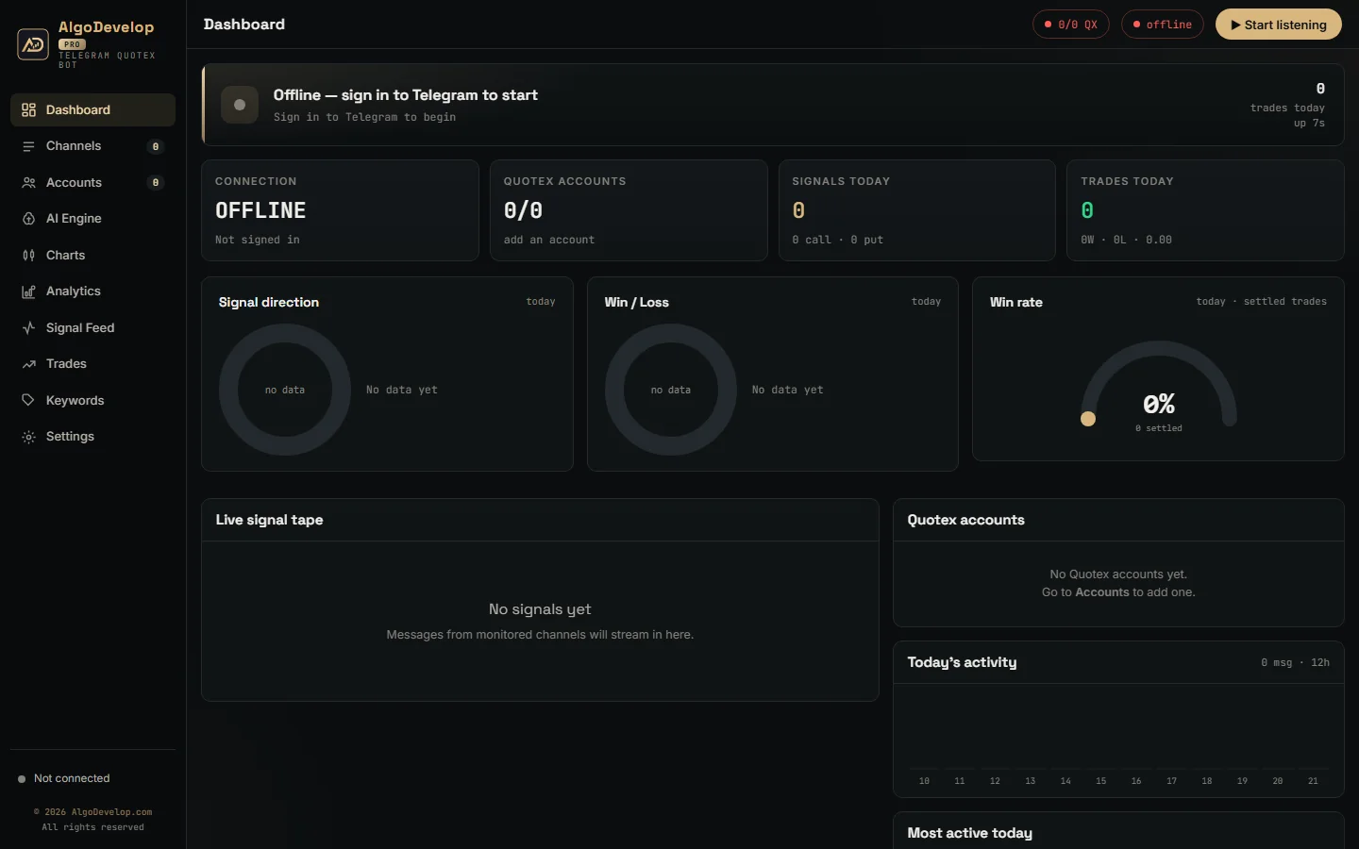Viewport: 1359px width, 849px height.
Task: Open the Dashboard page
Action: click(92, 109)
